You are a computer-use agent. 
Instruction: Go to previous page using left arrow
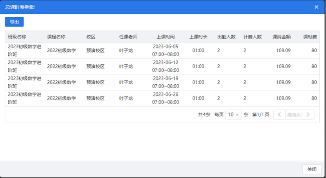pos(279,115)
